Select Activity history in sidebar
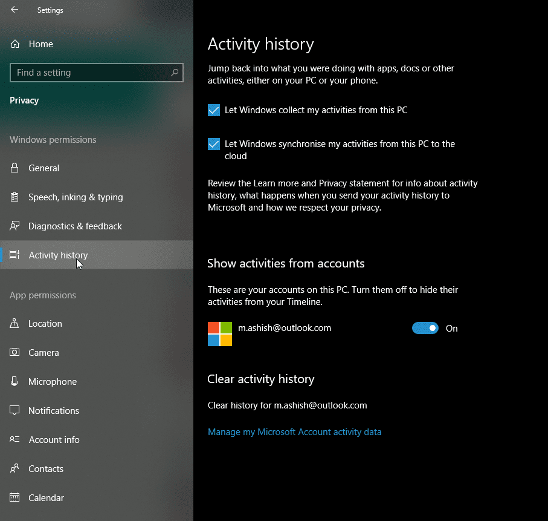Image resolution: width=548 pixels, height=521 pixels. (97, 255)
